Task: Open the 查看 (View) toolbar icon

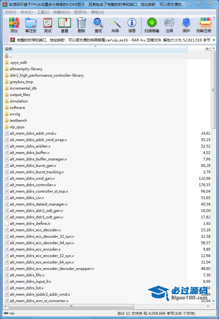Action: 65,25
